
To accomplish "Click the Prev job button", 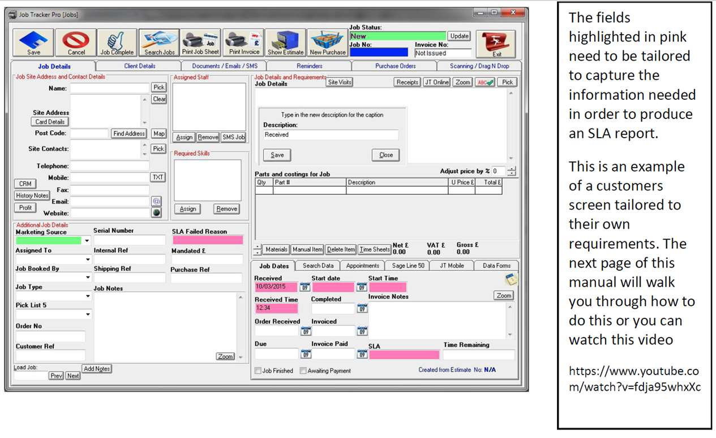I will pos(56,376).
